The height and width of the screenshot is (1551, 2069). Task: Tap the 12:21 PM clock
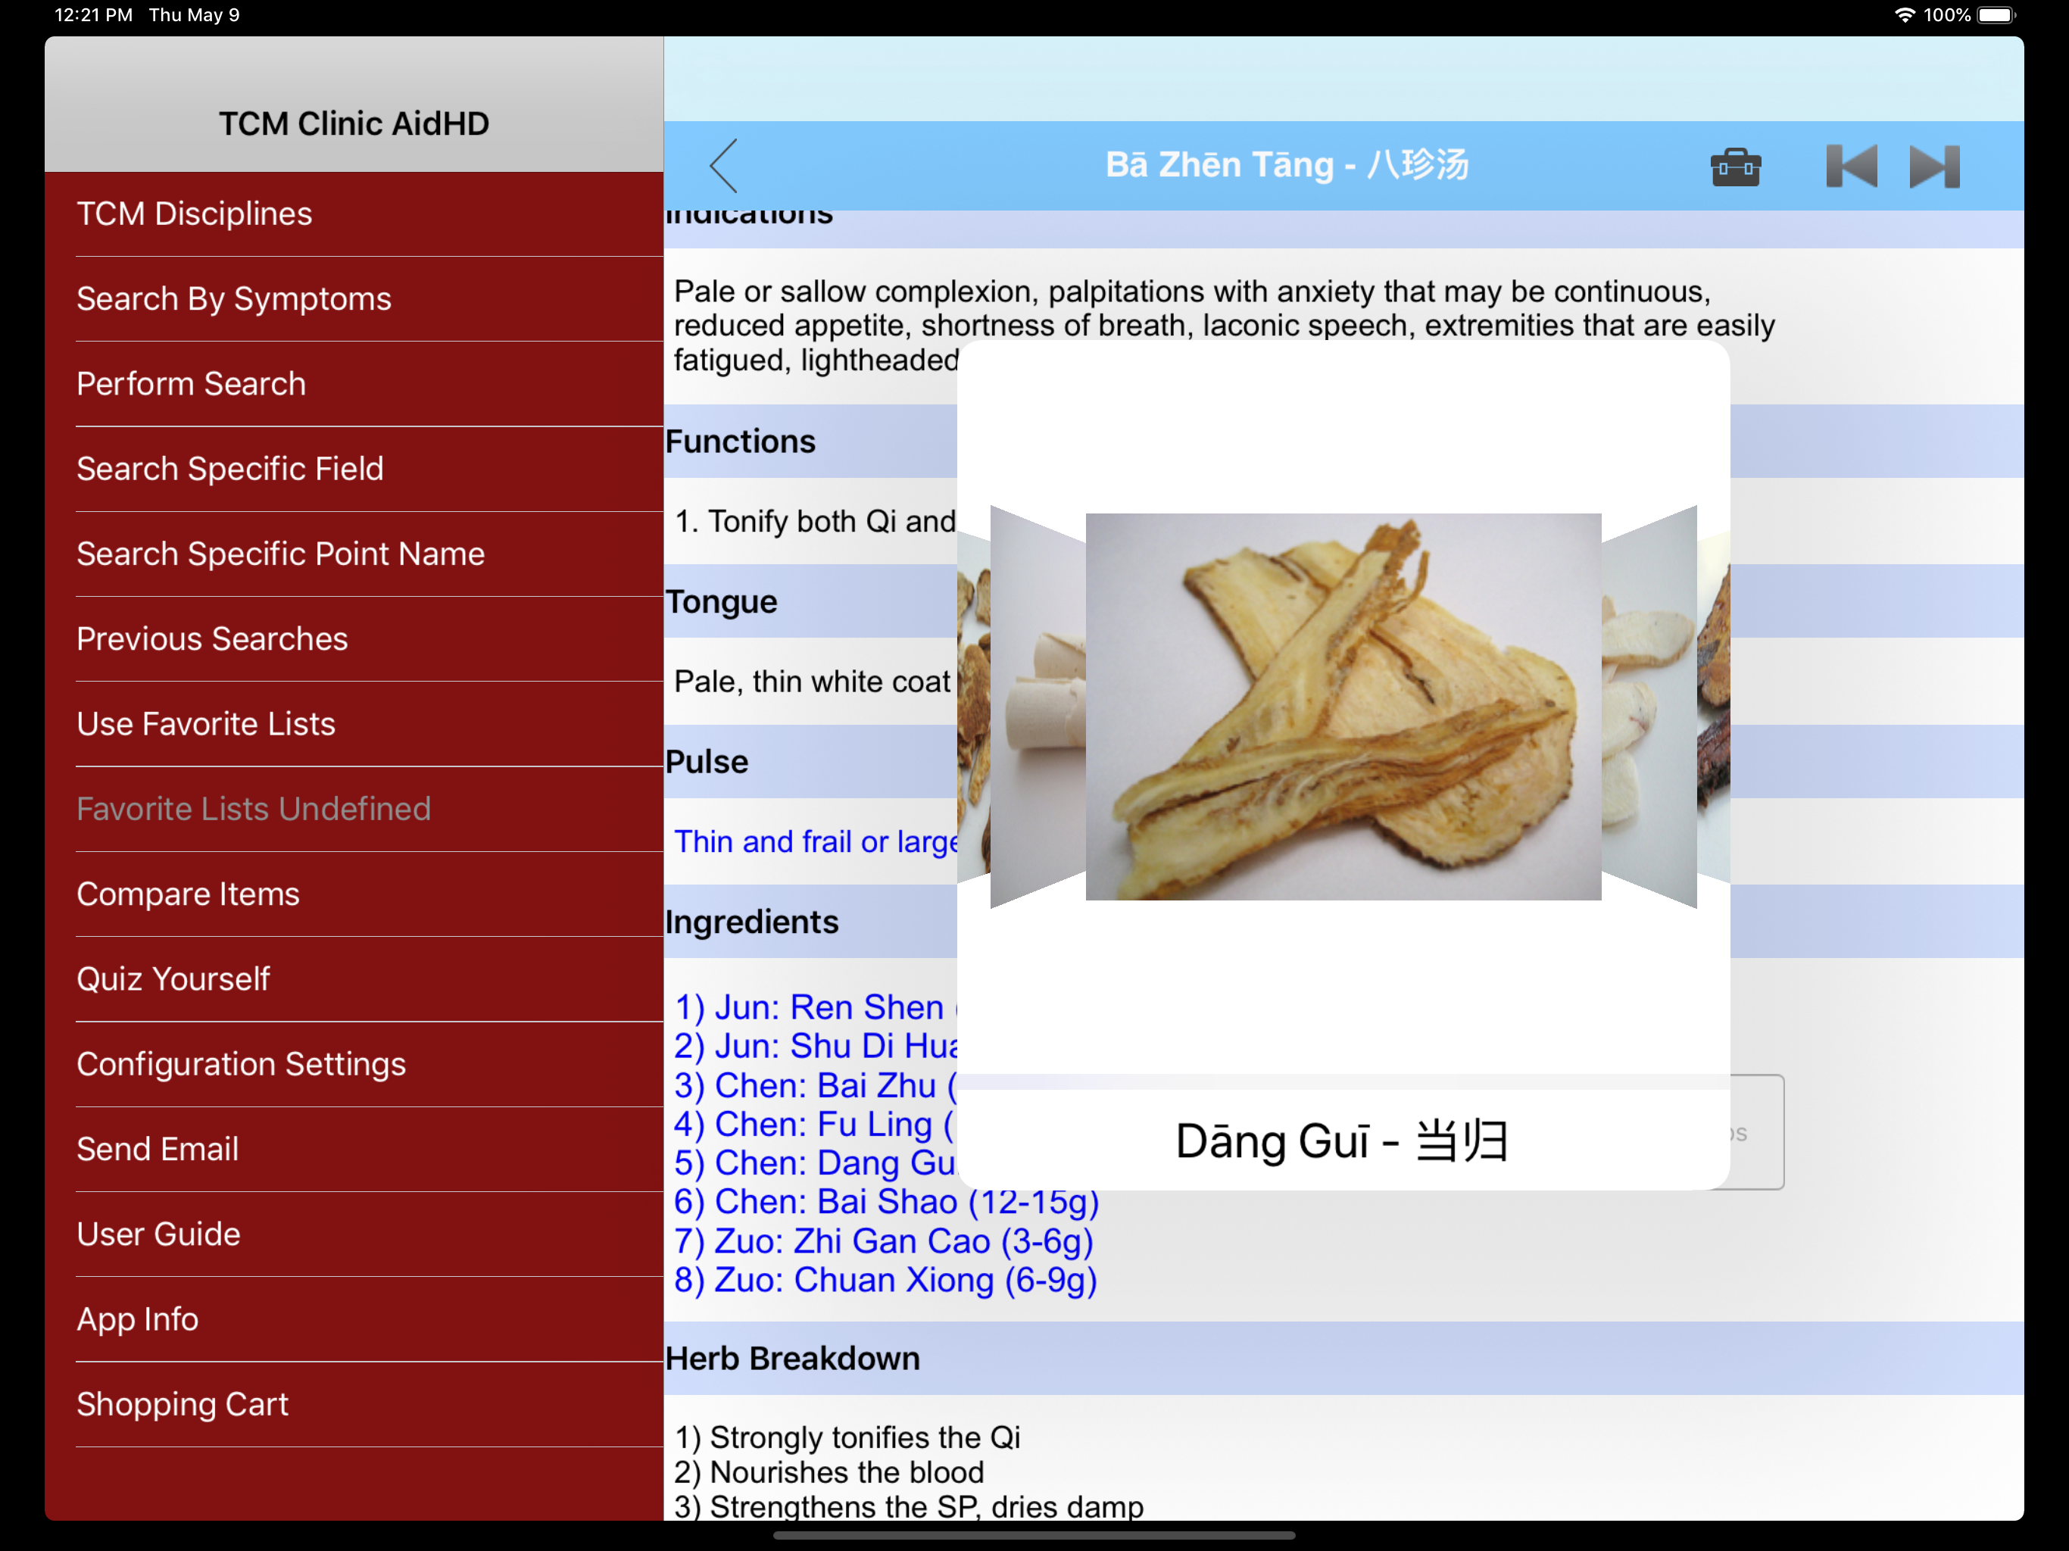(94, 15)
